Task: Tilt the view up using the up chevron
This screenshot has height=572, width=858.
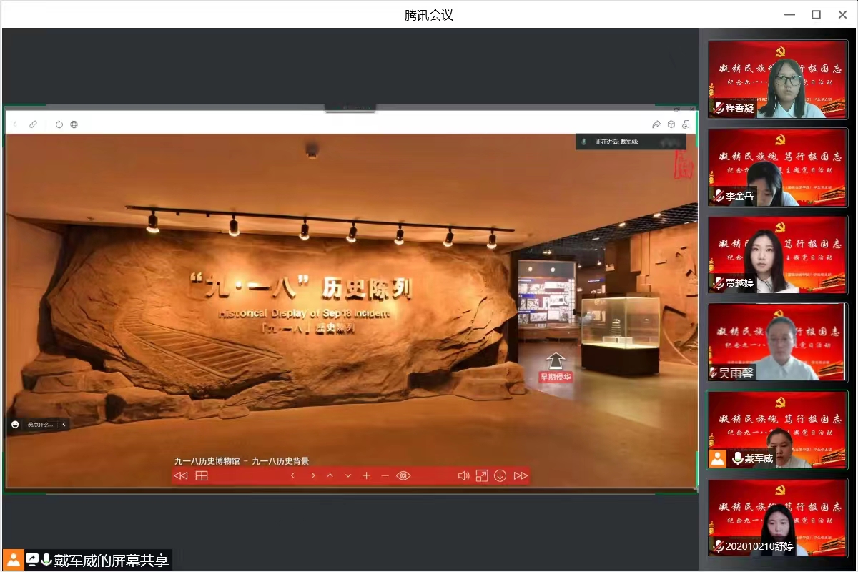Action: pyautogui.click(x=330, y=475)
